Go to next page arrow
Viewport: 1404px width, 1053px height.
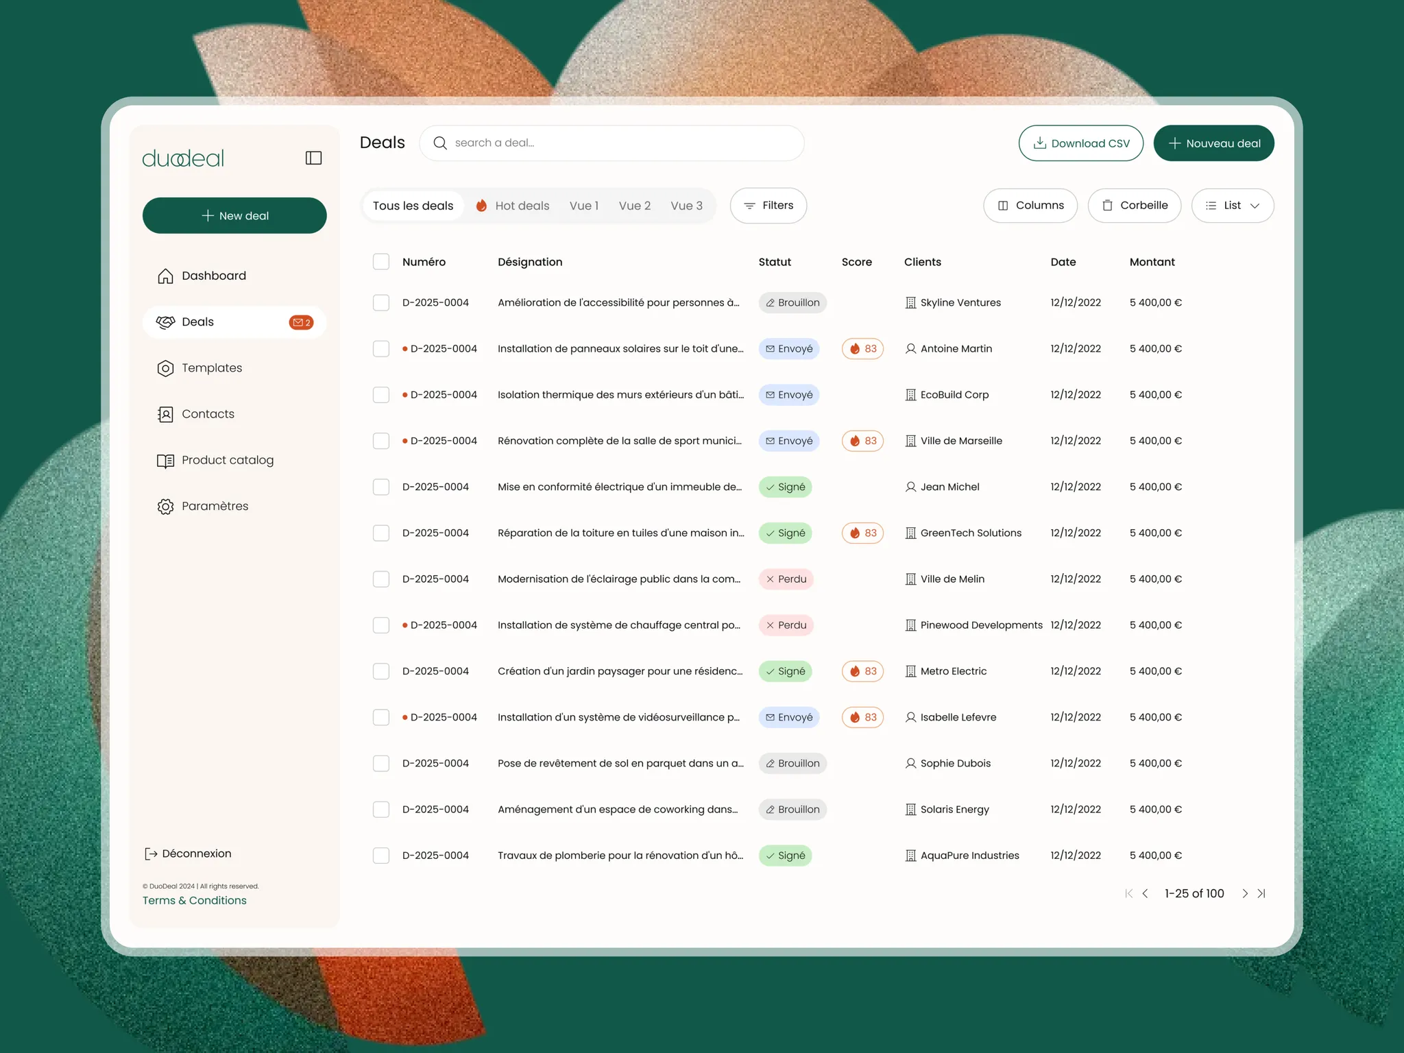tap(1245, 893)
